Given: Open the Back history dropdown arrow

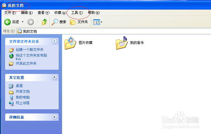Looking at the screenshot, I should point(23,22).
